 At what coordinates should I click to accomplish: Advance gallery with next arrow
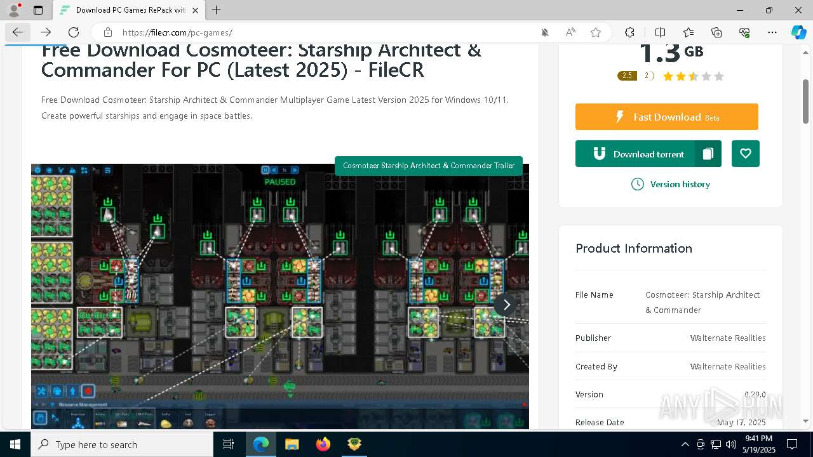coord(506,305)
